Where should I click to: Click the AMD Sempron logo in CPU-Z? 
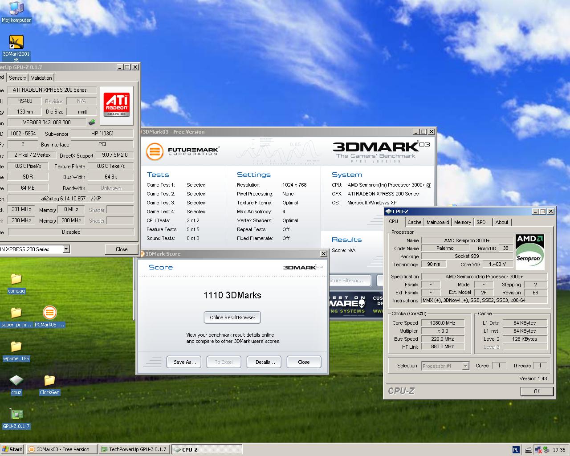click(530, 252)
